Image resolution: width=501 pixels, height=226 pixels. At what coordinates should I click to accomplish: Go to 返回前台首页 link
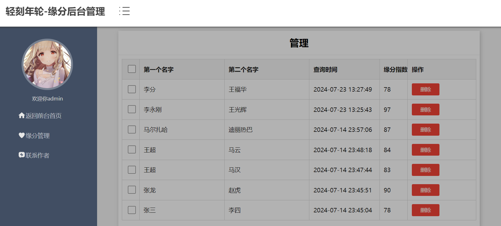[x=43, y=116]
